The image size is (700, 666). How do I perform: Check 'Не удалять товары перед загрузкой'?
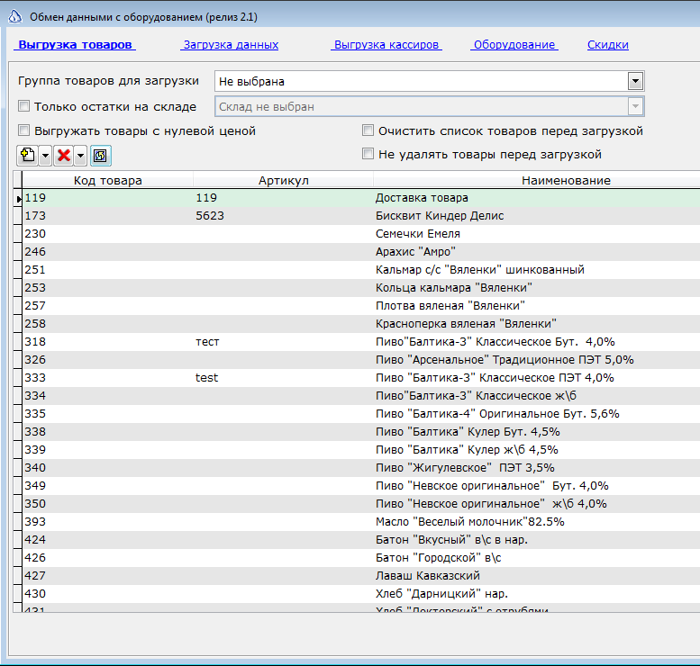click(368, 154)
